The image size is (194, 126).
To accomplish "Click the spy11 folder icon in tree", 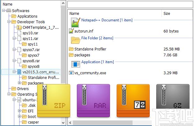I will tap(25, 44).
